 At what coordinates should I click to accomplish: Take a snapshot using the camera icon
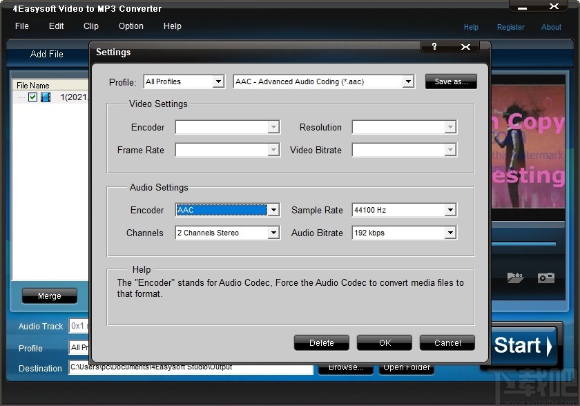(x=546, y=278)
